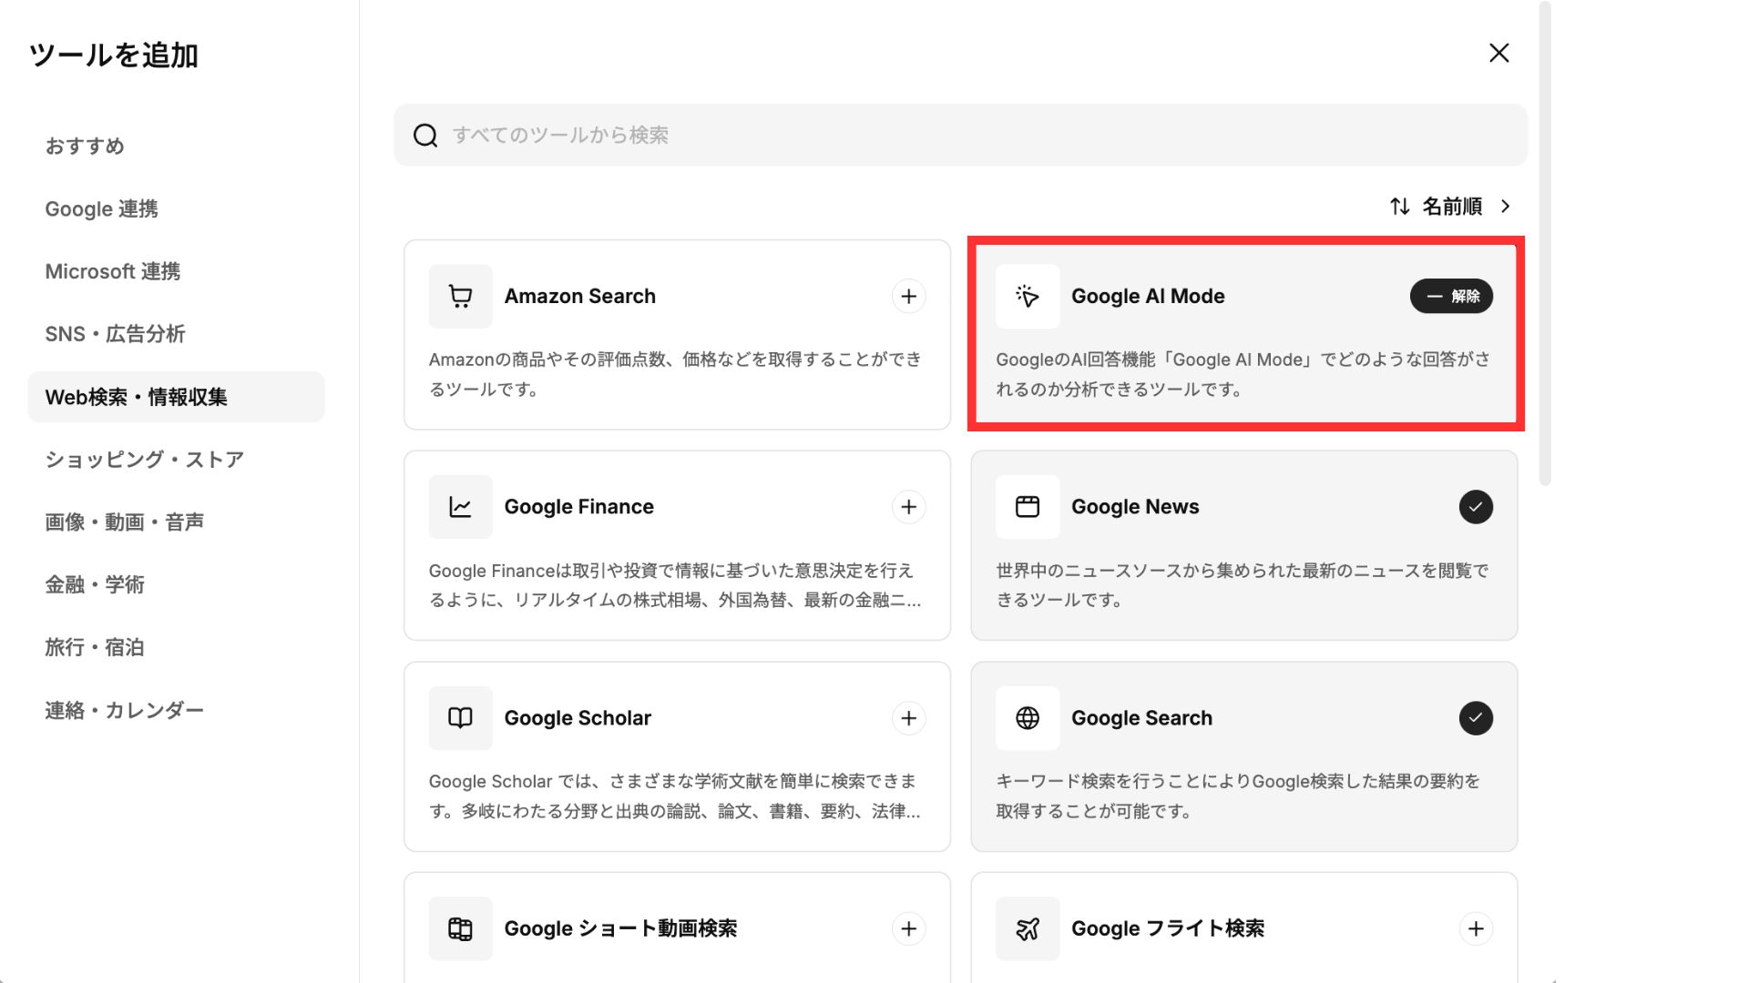Click the Google Scholar book icon
The height and width of the screenshot is (983, 1749).
(460, 718)
